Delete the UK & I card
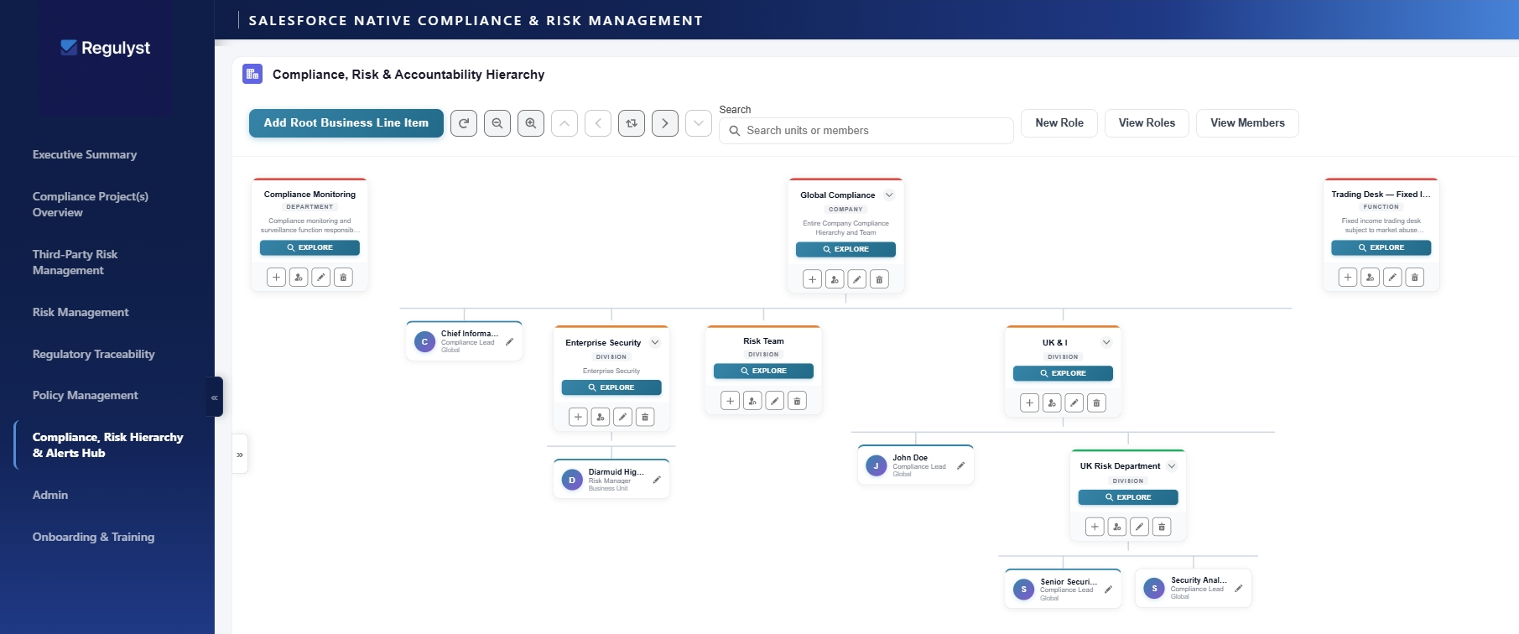1519x634 pixels. pyautogui.click(x=1096, y=403)
